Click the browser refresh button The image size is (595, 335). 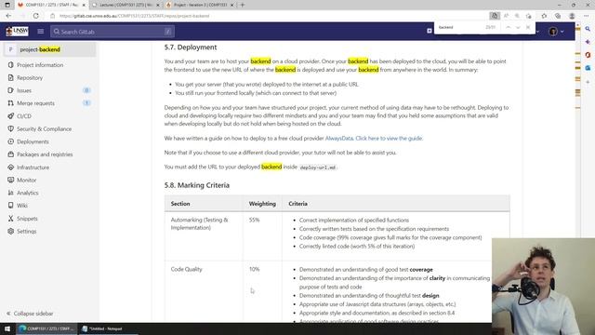(x=36, y=16)
